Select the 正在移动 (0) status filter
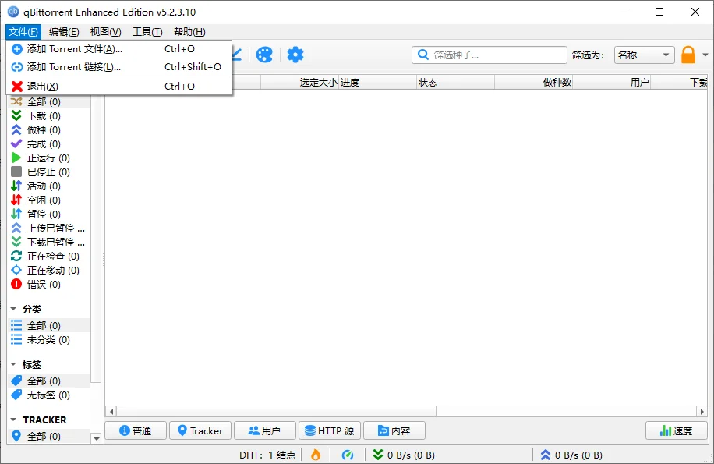 pyautogui.click(x=49, y=270)
